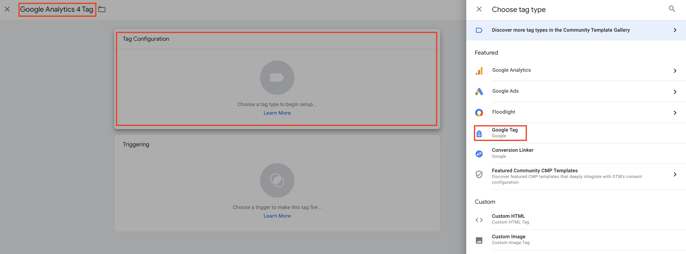Click 'Choose a trigger to make this tag fire...' text
The width and height of the screenshot is (686, 254).
277,207
